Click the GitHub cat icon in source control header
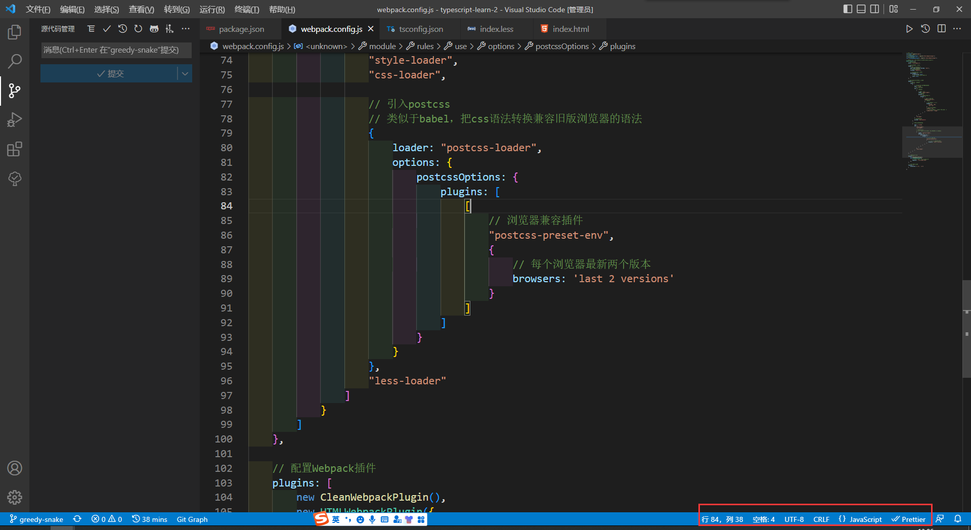This screenshot has width=971, height=530. click(x=154, y=29)
